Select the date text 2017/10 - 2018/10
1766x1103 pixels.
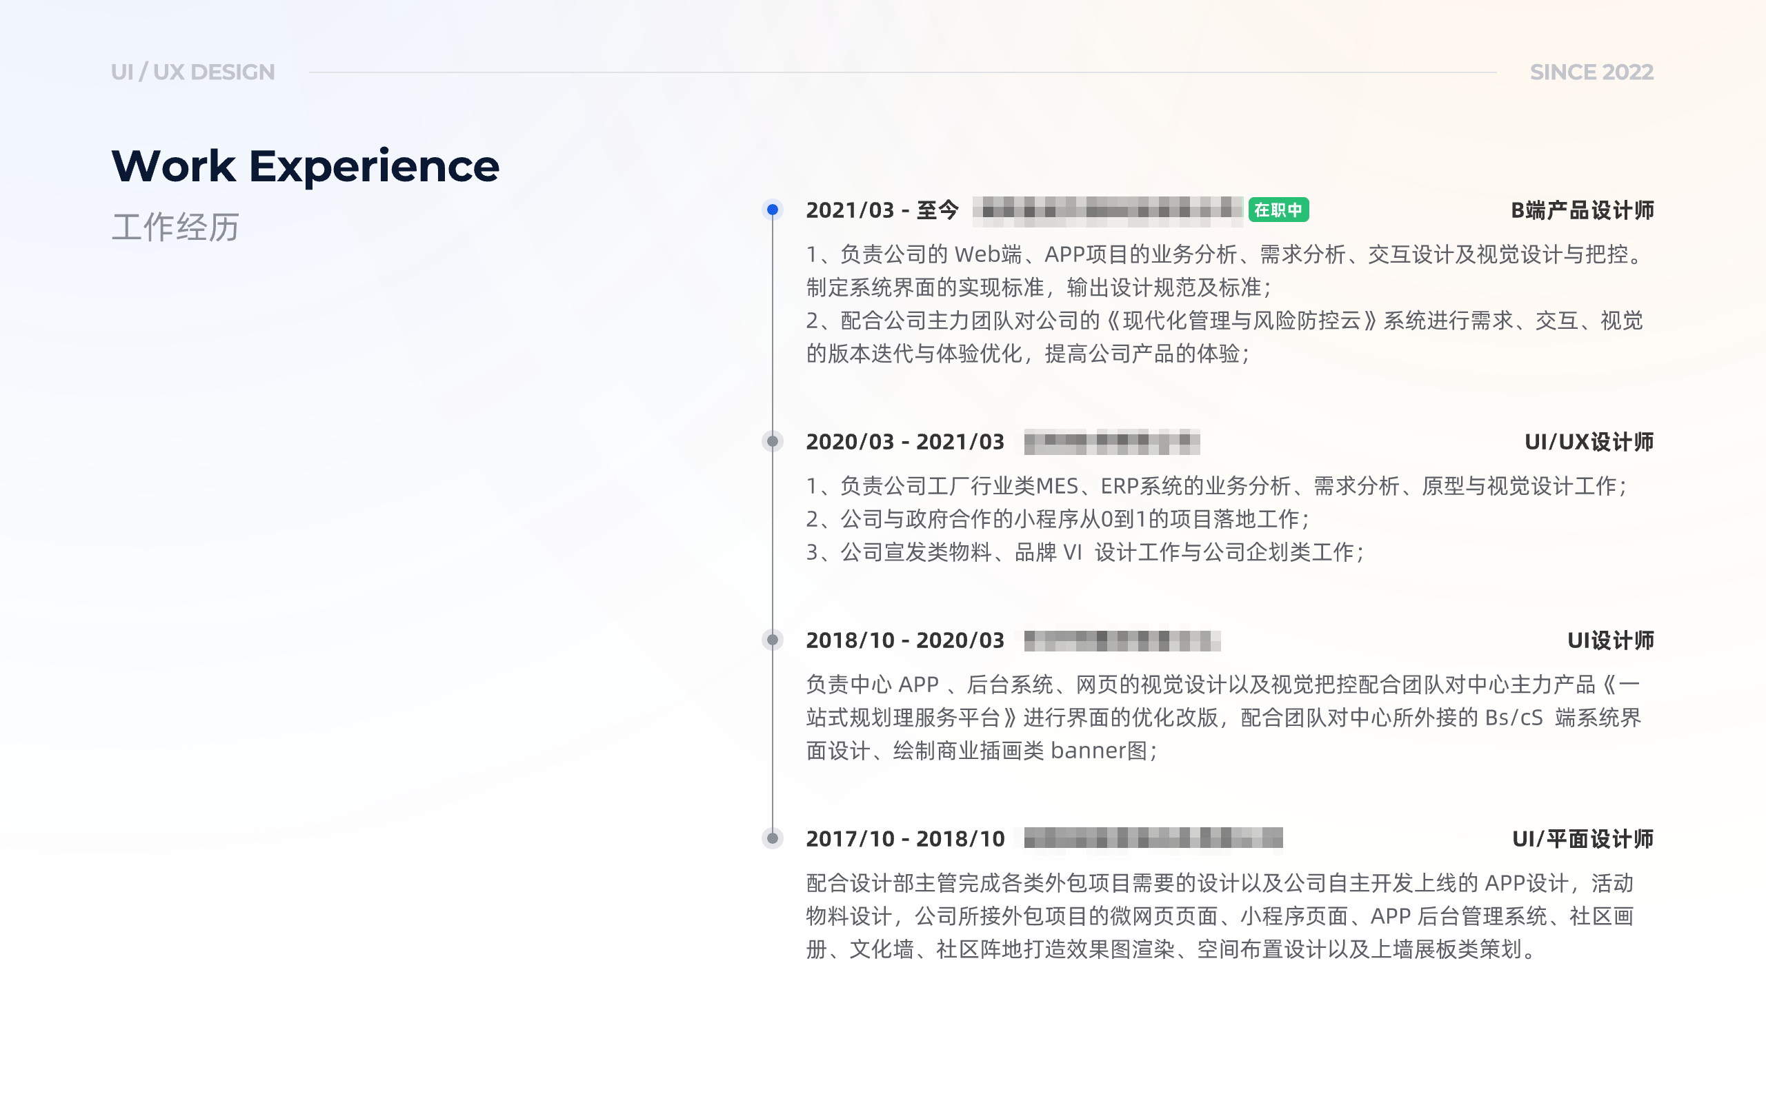(905, 838)
